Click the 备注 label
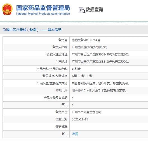 [64, 105]
